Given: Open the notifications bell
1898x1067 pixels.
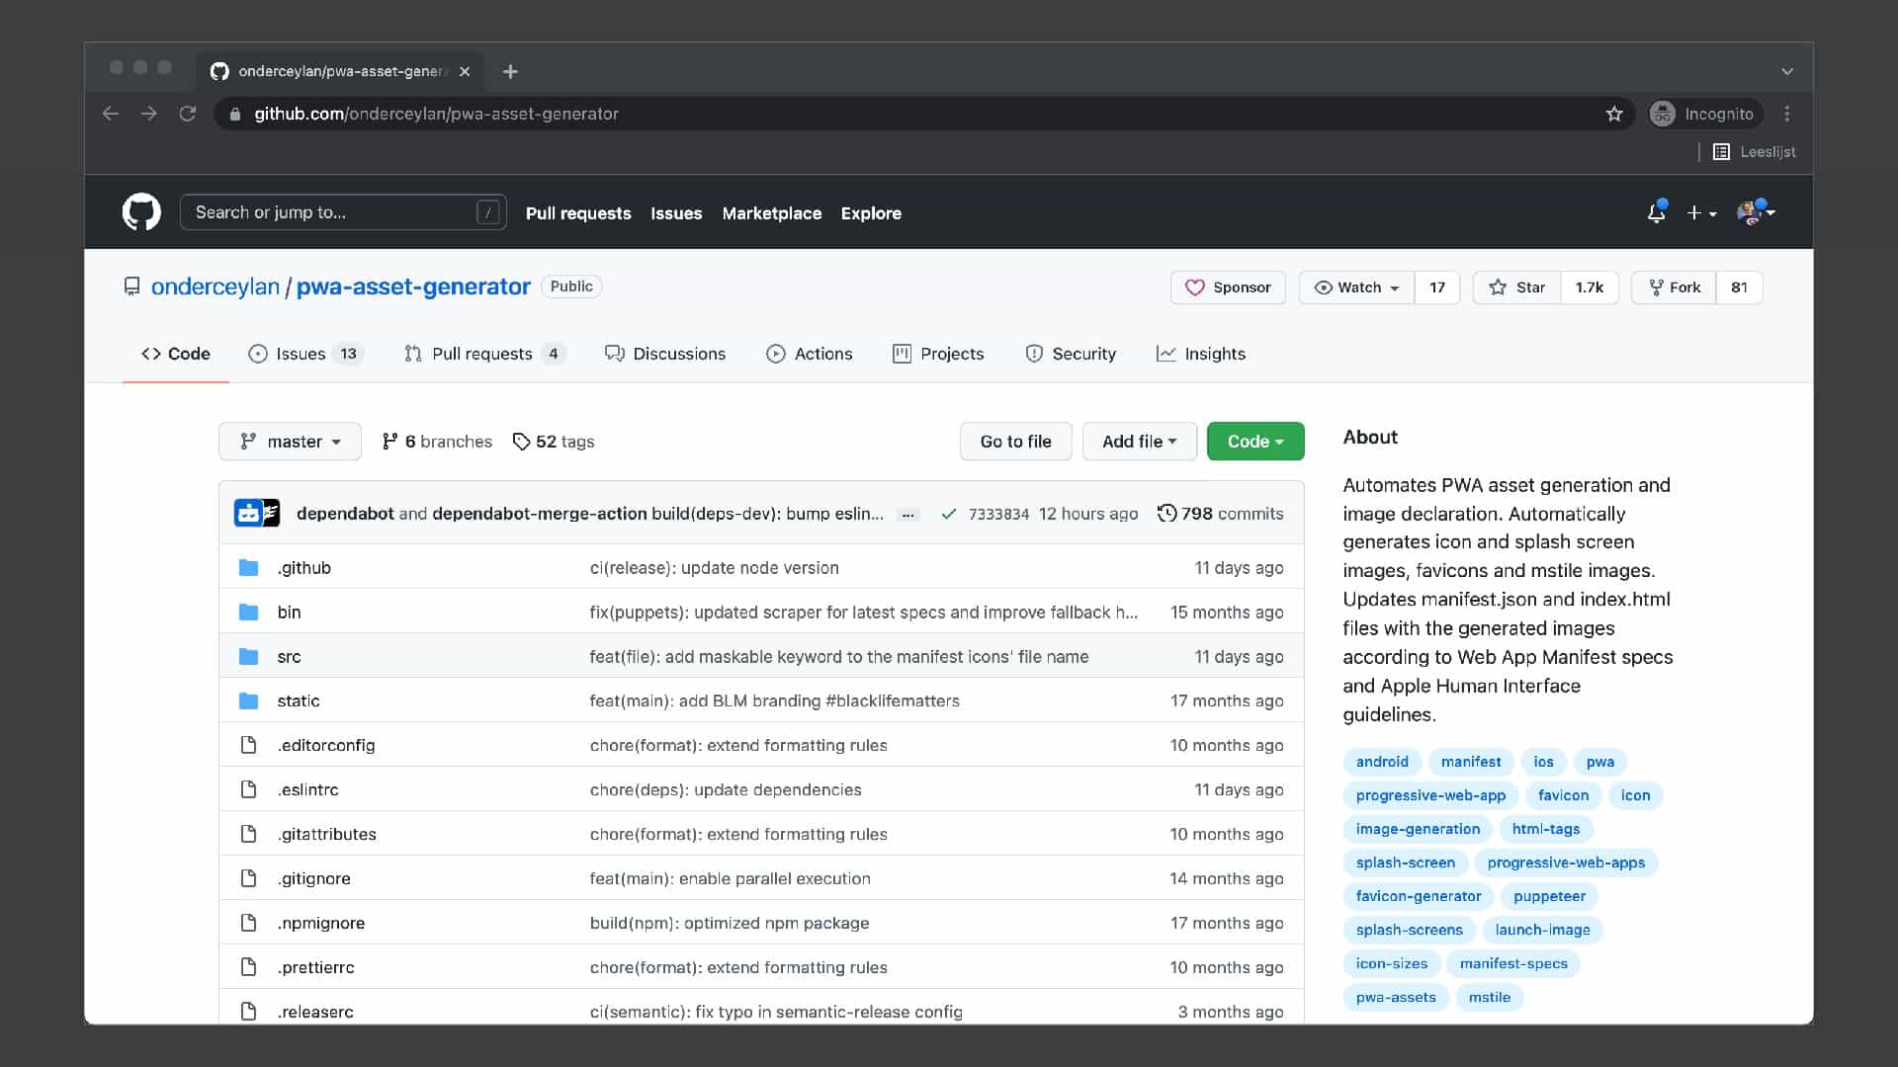Looking at the screenshot, I should pos(1656,212).
